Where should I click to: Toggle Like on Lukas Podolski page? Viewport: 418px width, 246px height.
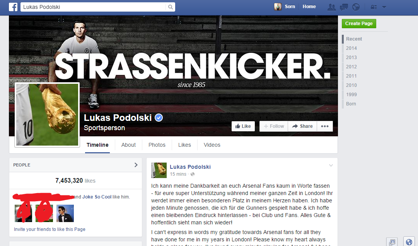[243, 126]
